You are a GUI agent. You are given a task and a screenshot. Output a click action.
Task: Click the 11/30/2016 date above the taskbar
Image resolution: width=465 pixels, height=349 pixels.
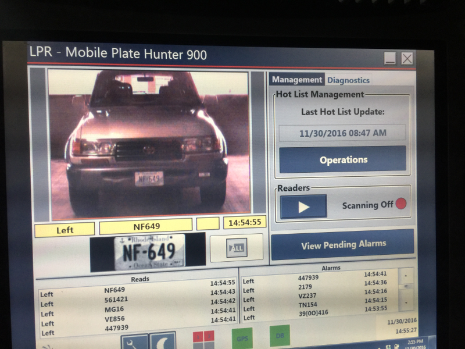coord(402,322)
